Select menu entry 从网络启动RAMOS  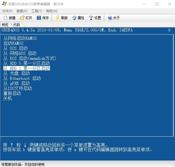[x=20, y=38]
